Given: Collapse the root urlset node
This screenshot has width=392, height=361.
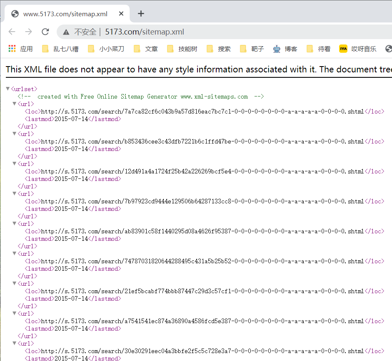Looking at the screenshot, I should click(x=8, y=89).
